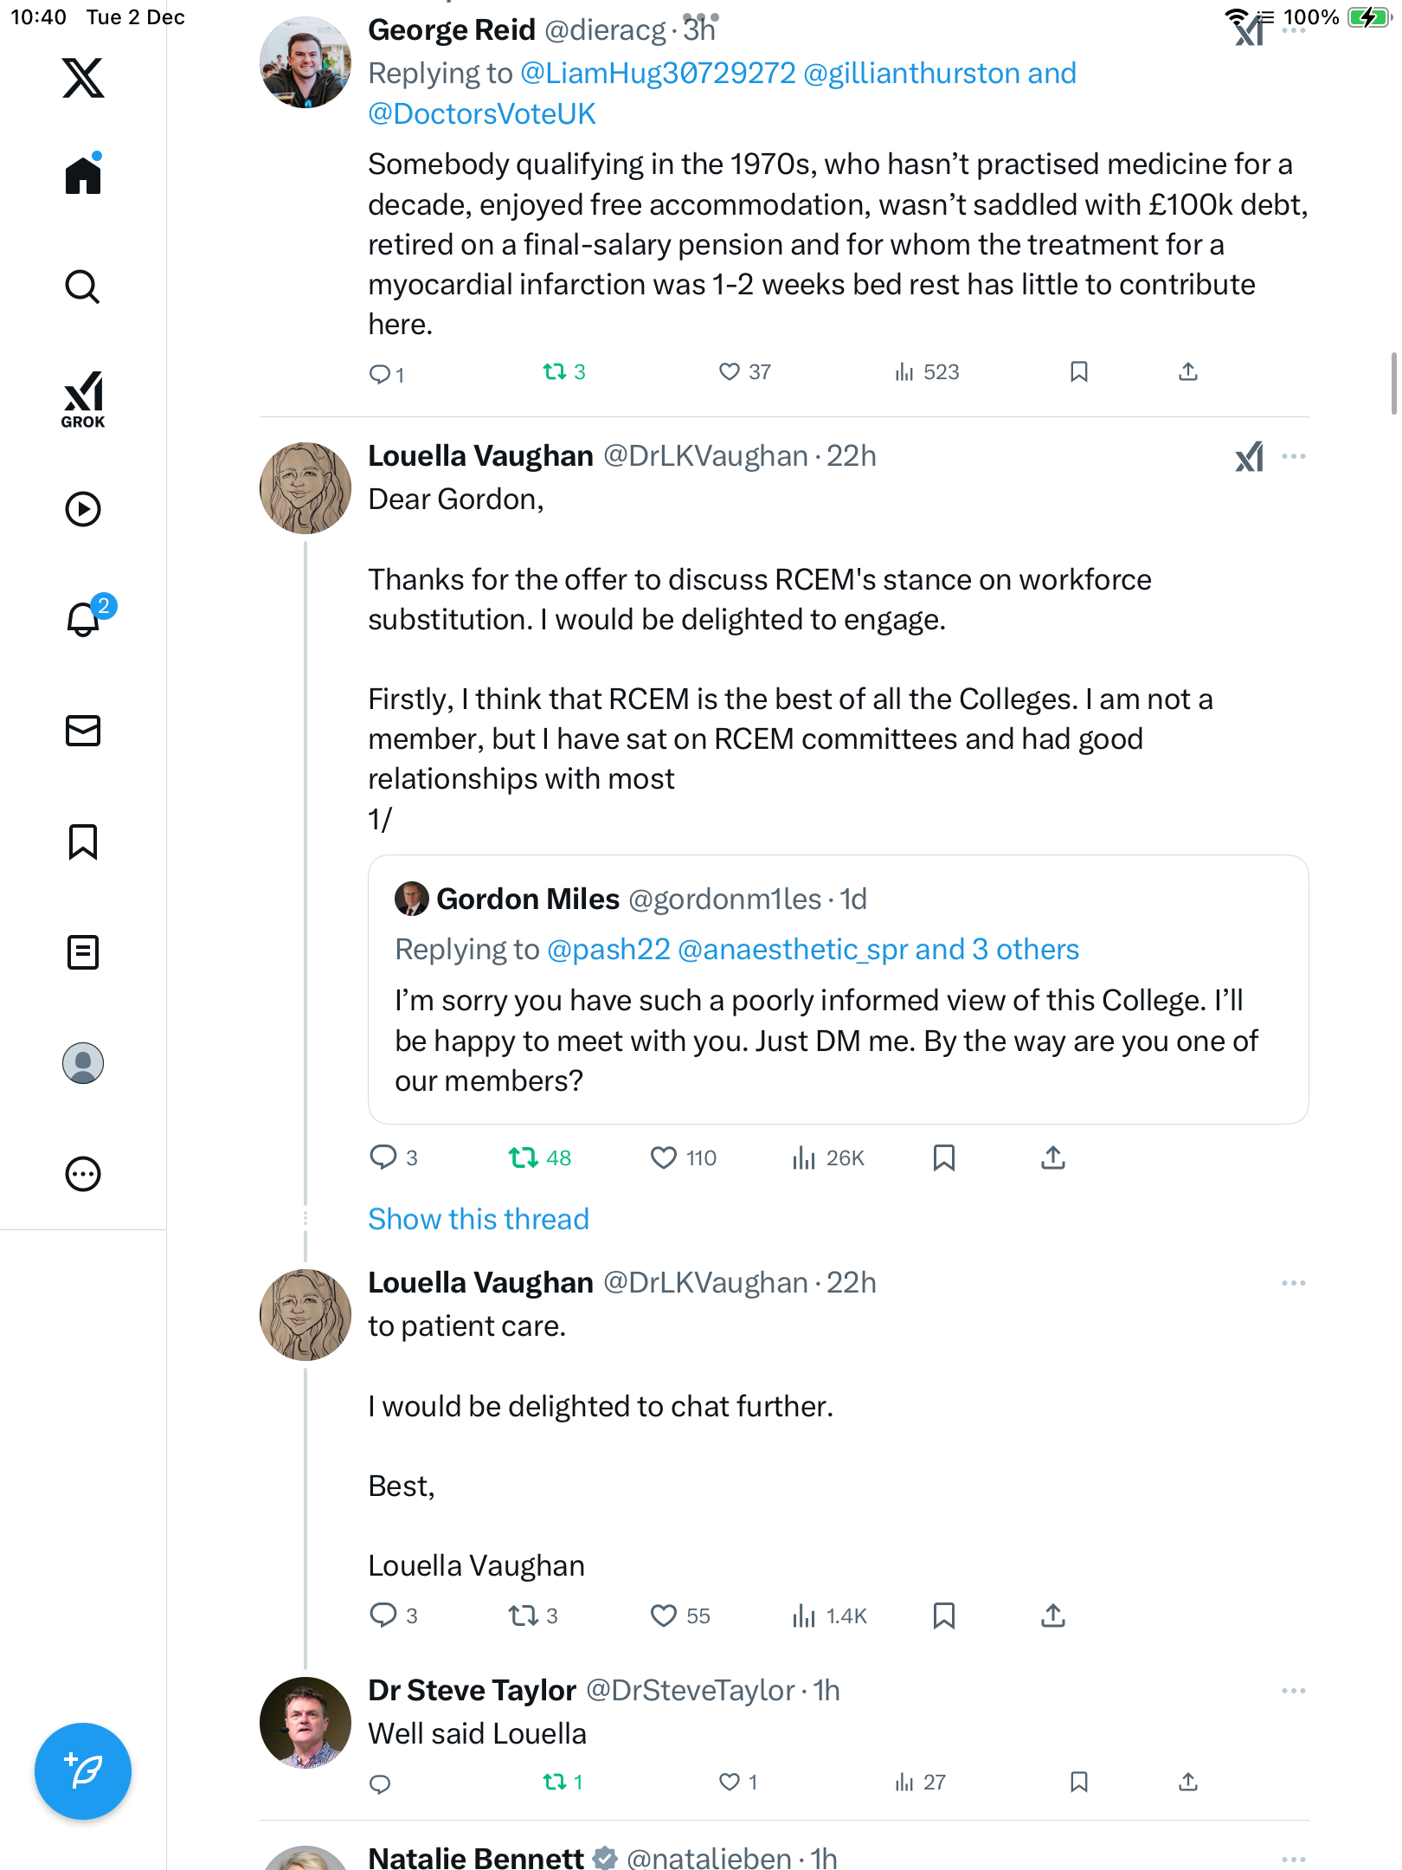Bookmark Dr Steve Taylor's reply
Image resolution: width=1402 pixels, height=1870 pixels.
point(1078,1782)
